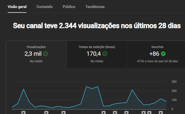
Task: Click '473% a mais do que há 28 dias'
Action: 157,61
